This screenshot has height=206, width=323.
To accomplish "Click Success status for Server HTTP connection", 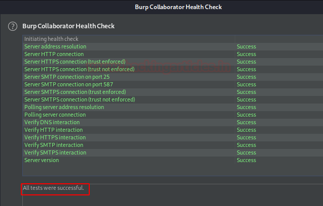I will click(x=246, y=54).
